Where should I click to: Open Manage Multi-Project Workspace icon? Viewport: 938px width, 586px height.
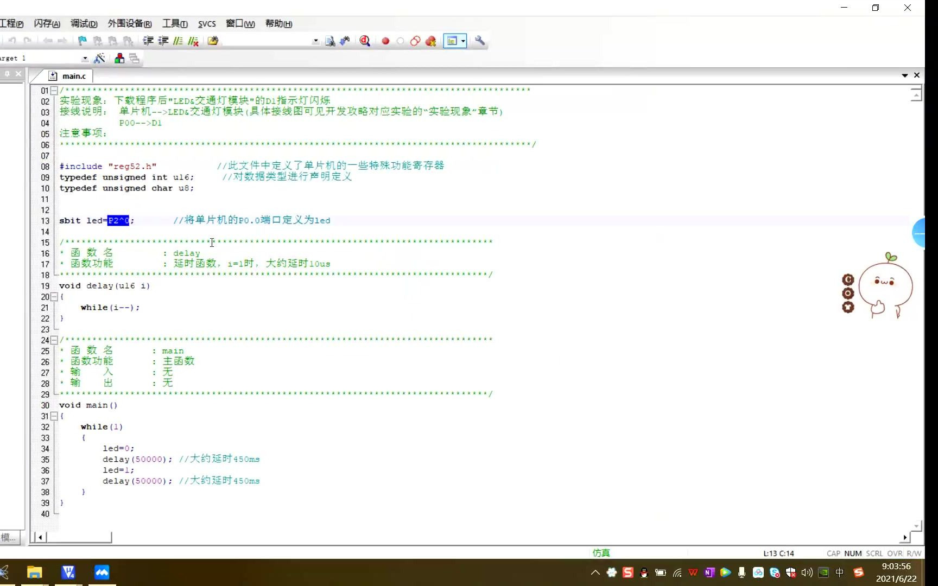coord(134,58)
